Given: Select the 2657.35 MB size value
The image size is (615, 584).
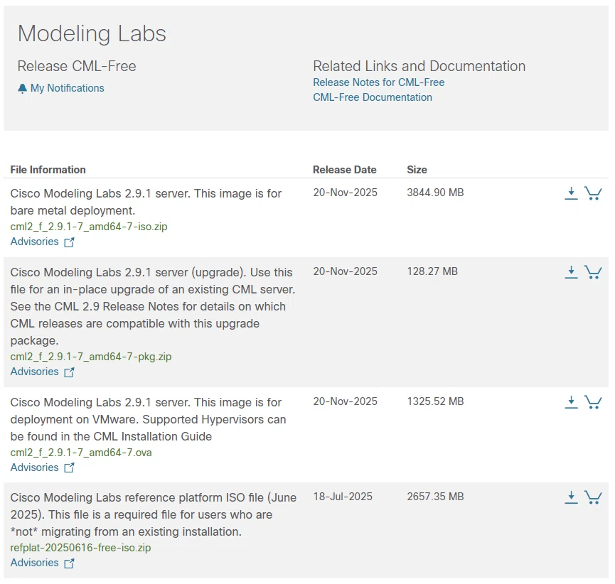Looking at the screenshot, I should [435, 497].
